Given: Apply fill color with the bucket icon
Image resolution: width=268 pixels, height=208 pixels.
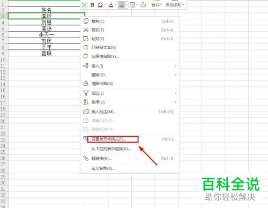Looking at the screenshot, I should point(100,5).
